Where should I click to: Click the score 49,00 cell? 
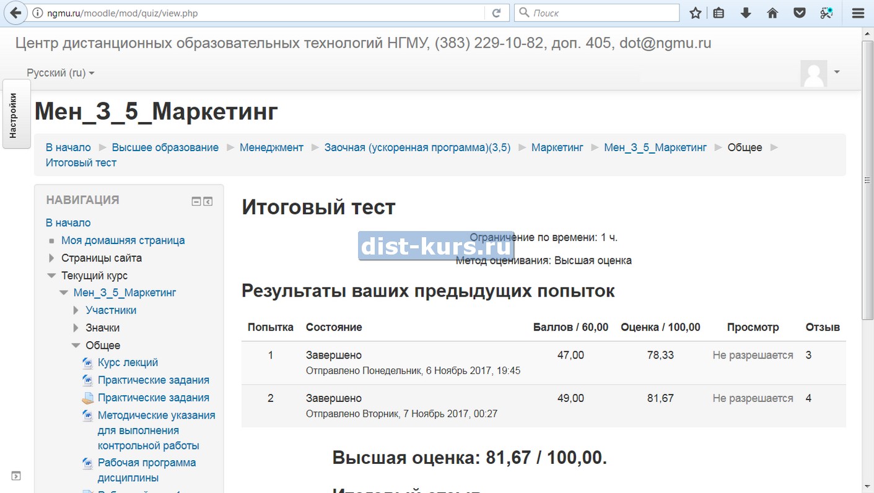[570, 398]
